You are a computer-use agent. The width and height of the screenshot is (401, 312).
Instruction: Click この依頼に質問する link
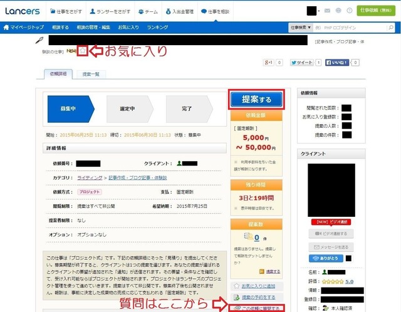261,308
